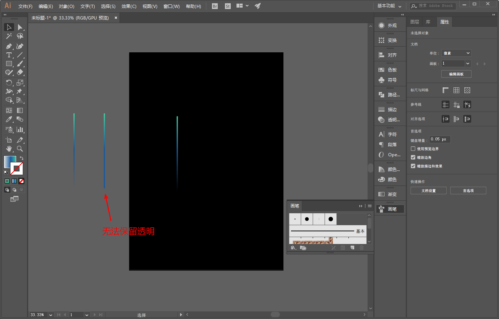Image resolution: width=499 pixels, height=319 pixels.
Task: Toggle the smart guides icon
Action: point(467,105)
